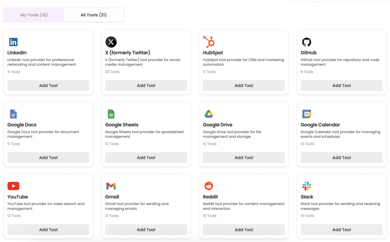Click the Google Calendar events and schedules description
390x242 pixels.
point(340,134)
